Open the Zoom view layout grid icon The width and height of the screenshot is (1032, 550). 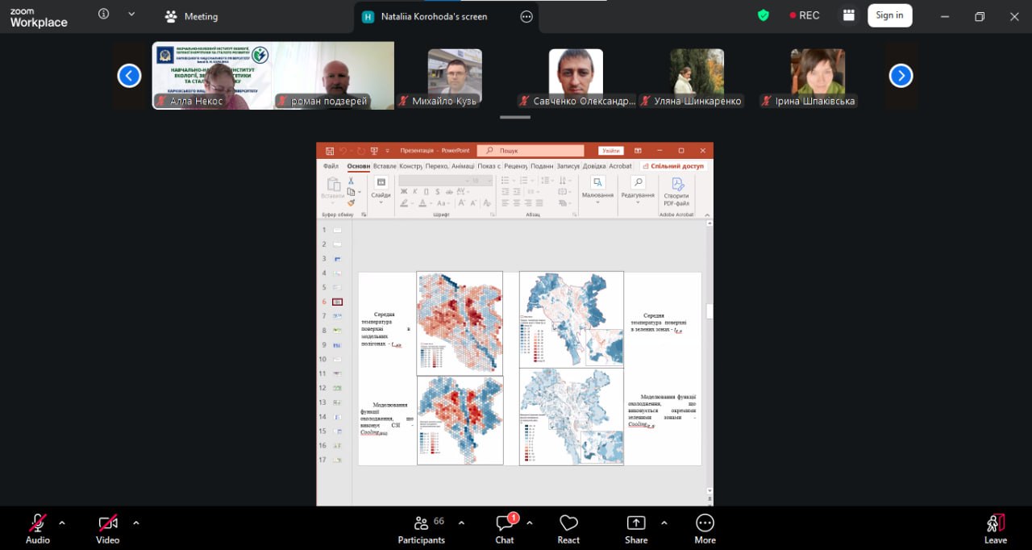point(848,15)
